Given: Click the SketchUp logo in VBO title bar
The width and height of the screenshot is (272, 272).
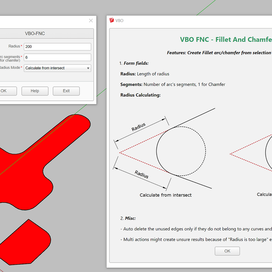Looking at the screenshot, I should (x=112, y=20).
